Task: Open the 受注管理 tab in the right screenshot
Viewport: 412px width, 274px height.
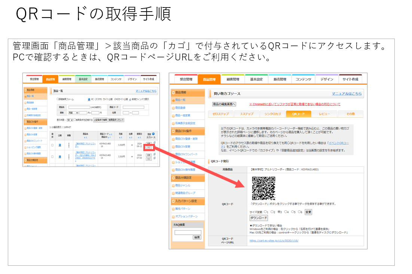Action: (186, 79)
